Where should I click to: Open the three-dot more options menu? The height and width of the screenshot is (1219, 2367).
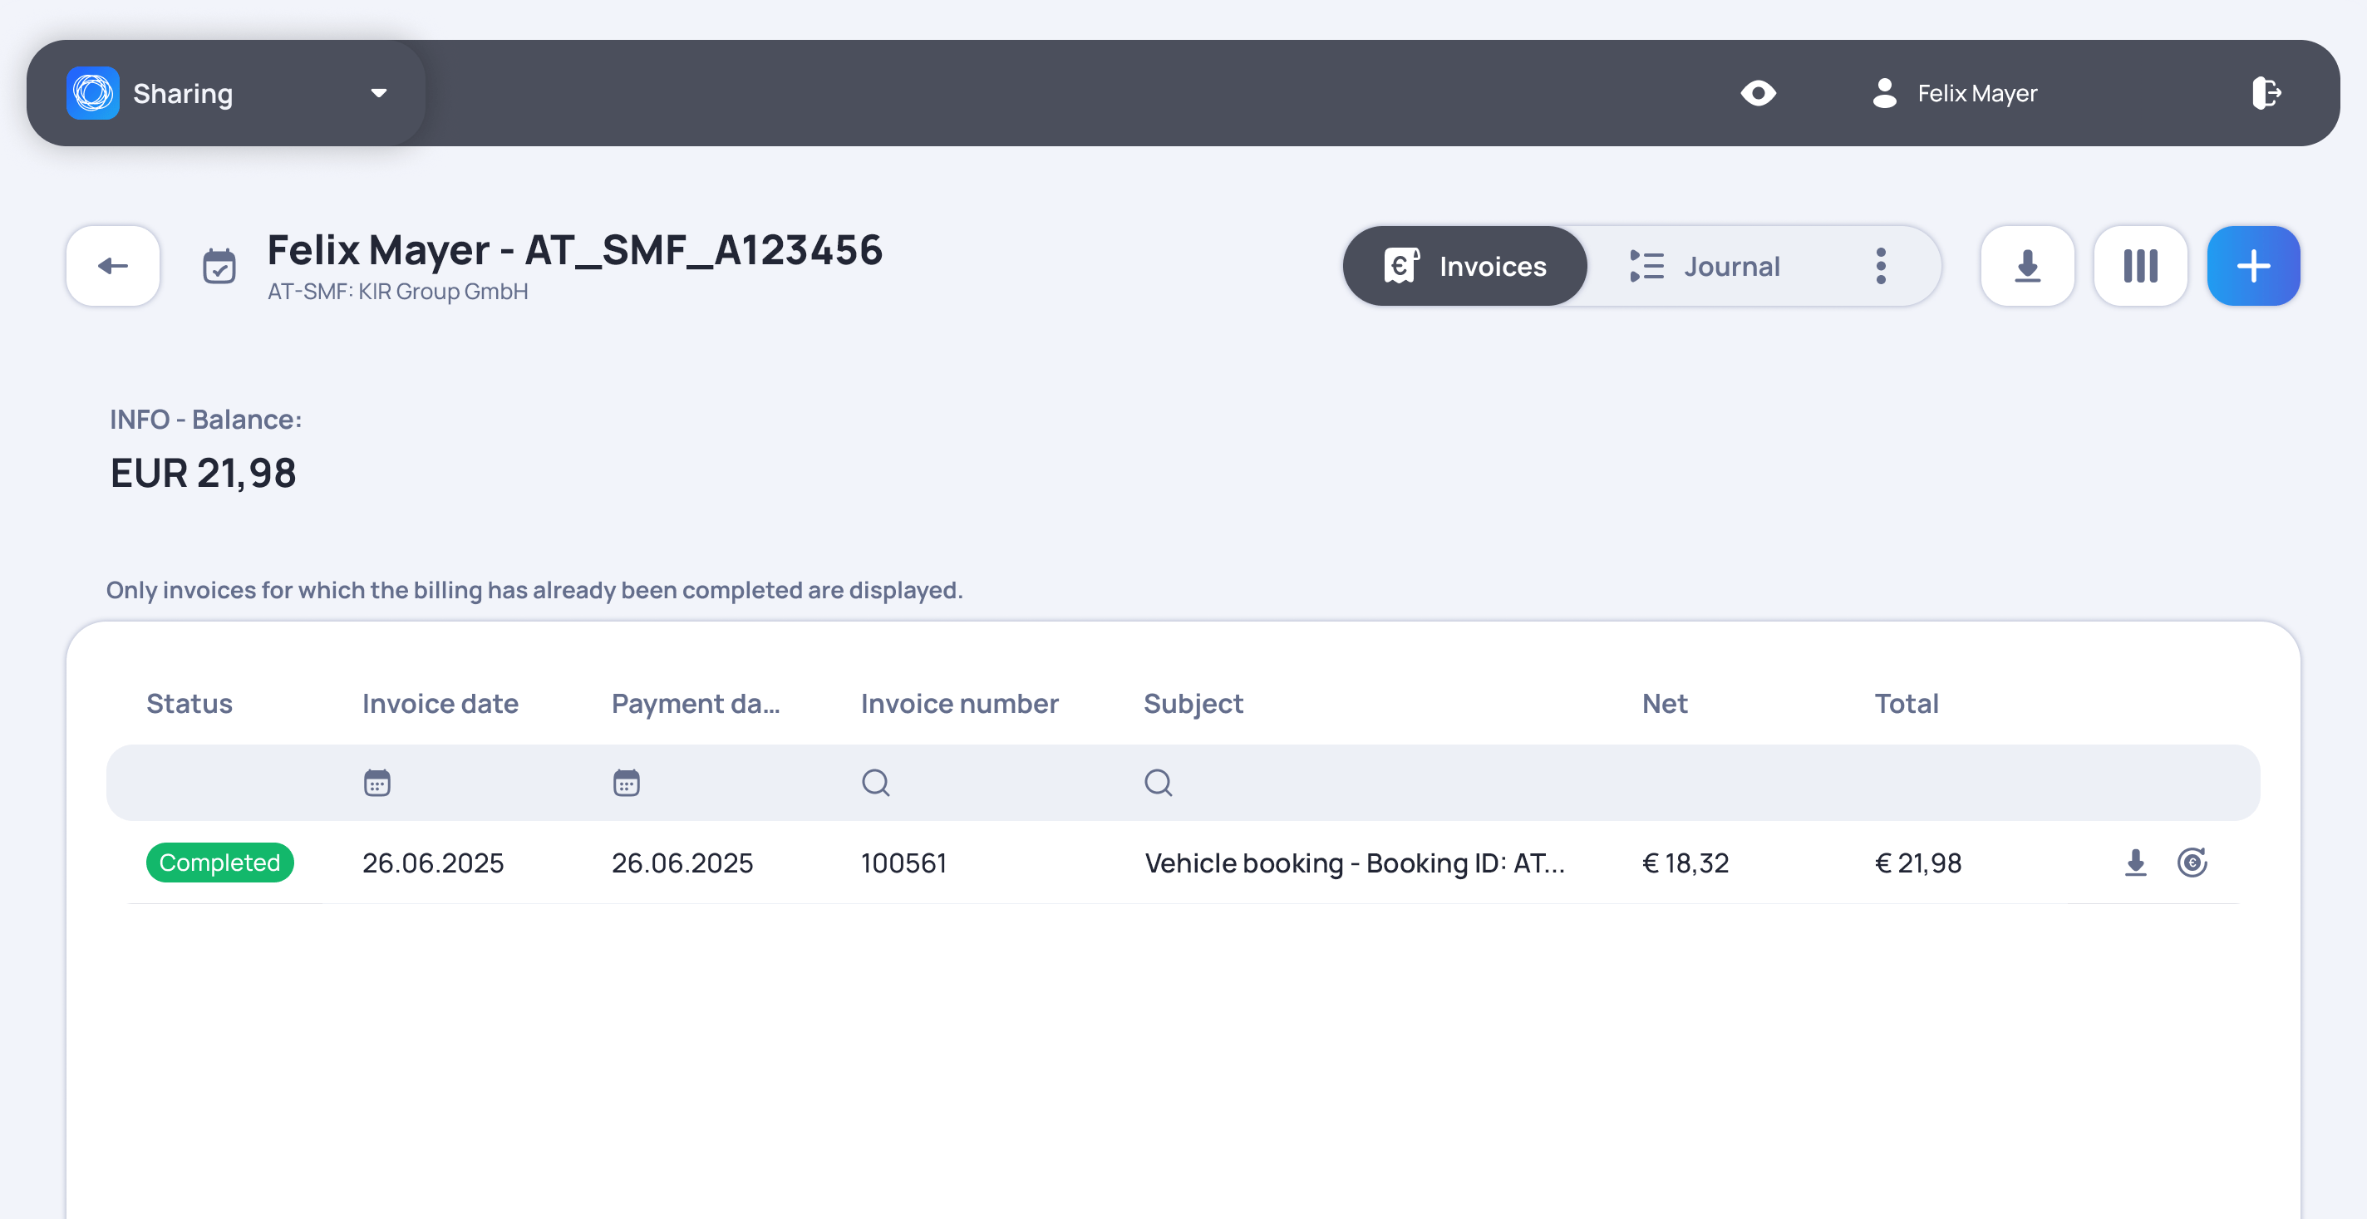(1881, 267)
